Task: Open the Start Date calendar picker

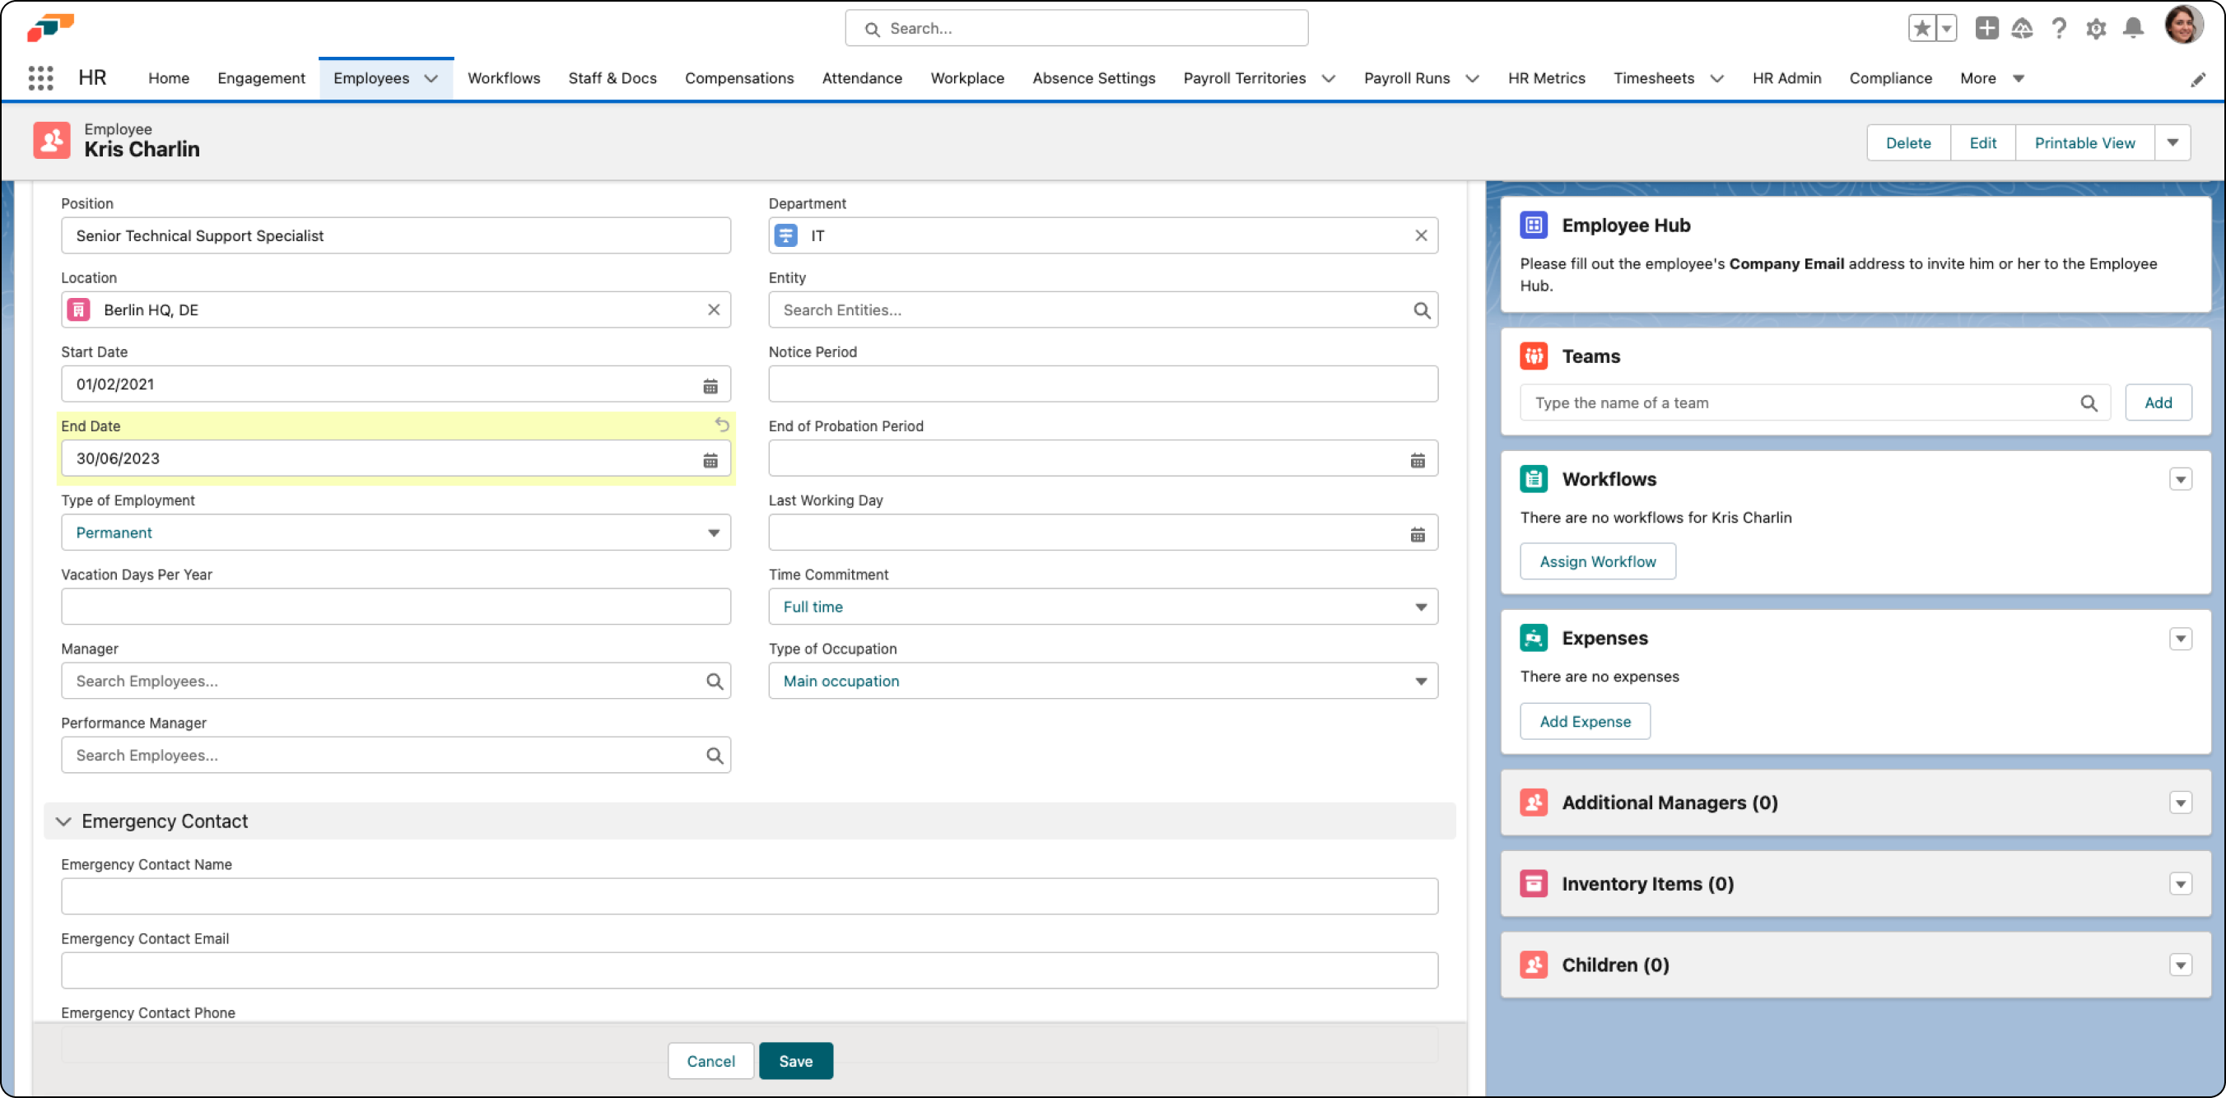Action: (711, 385)
